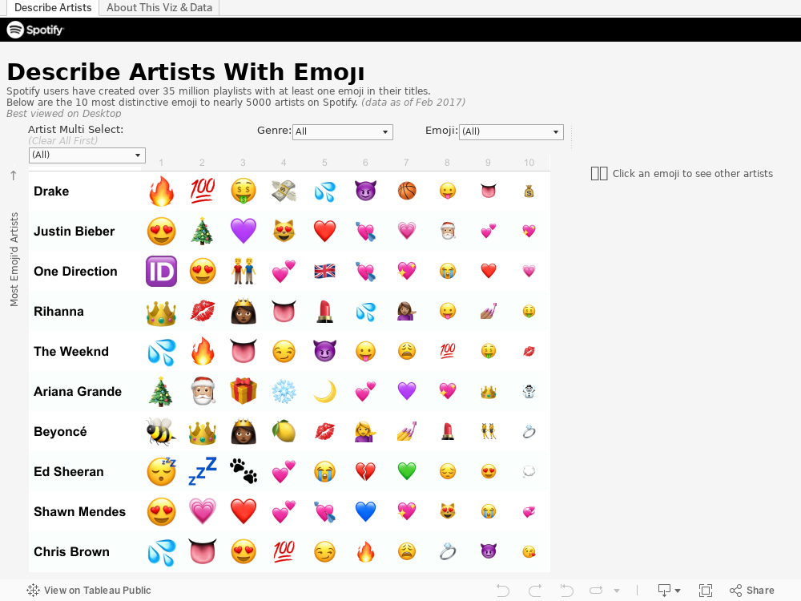Click Beyoncé's lemon emoji

point(284,431)
